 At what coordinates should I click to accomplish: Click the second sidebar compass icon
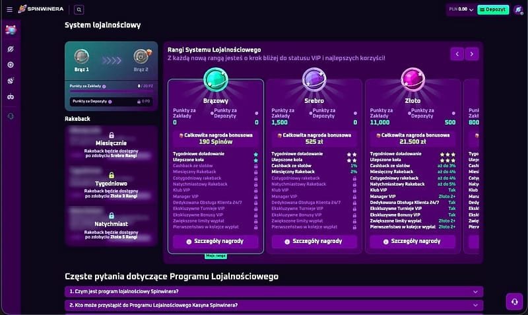(11, 49)
